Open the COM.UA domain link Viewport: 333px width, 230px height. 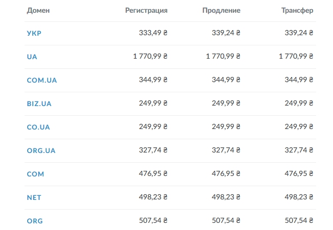pos(42,80)
